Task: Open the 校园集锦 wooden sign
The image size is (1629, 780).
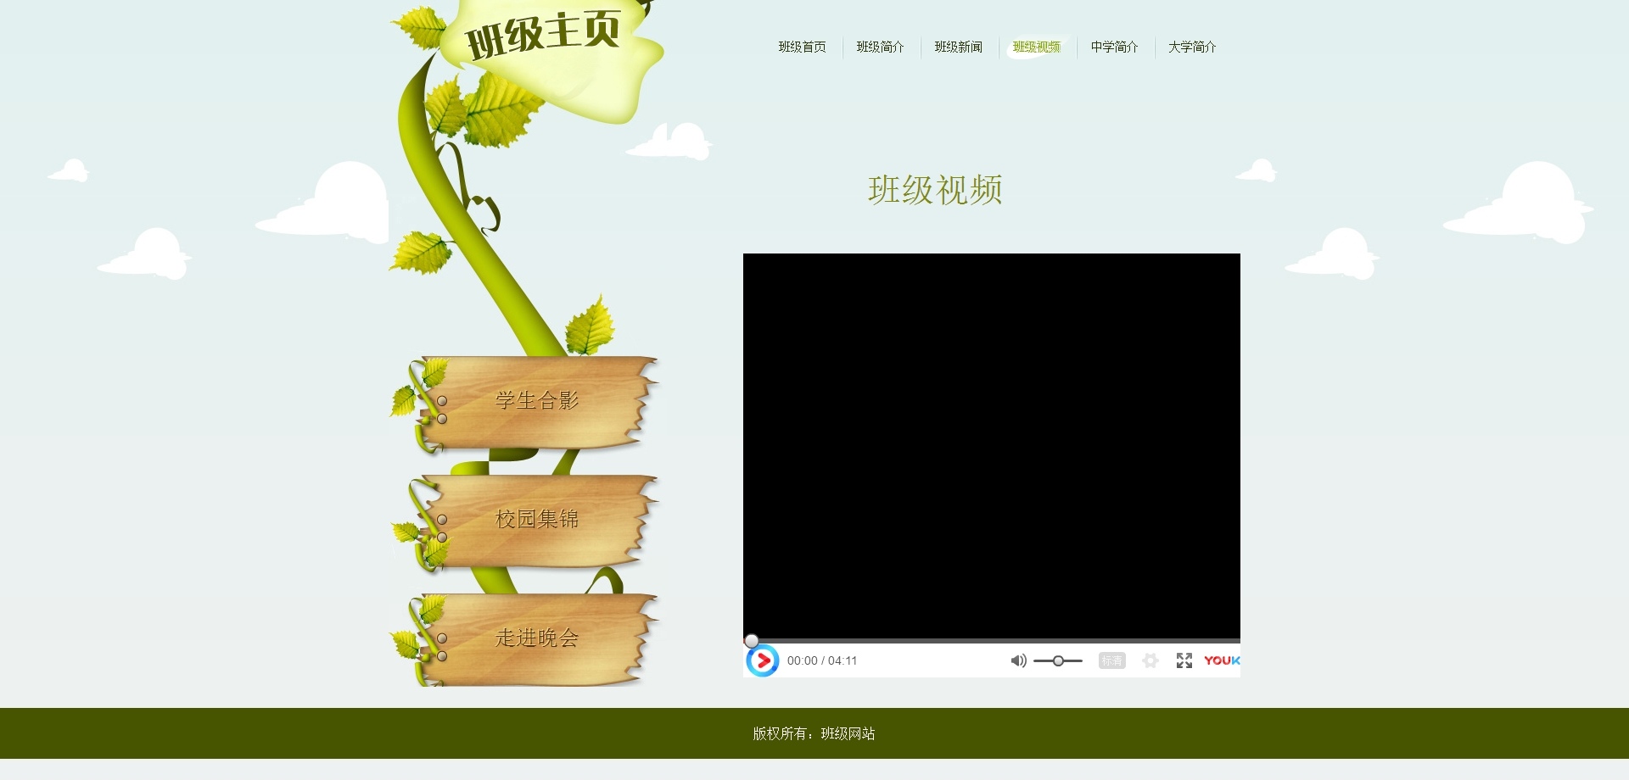Action: (536, 519)
